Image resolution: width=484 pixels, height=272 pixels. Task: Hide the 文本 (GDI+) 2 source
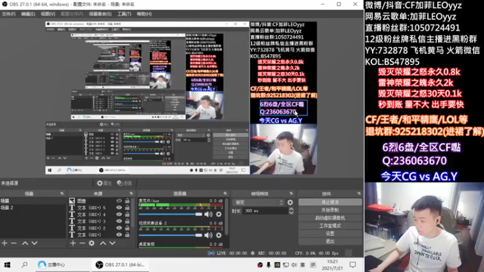(x=119, y=228)
